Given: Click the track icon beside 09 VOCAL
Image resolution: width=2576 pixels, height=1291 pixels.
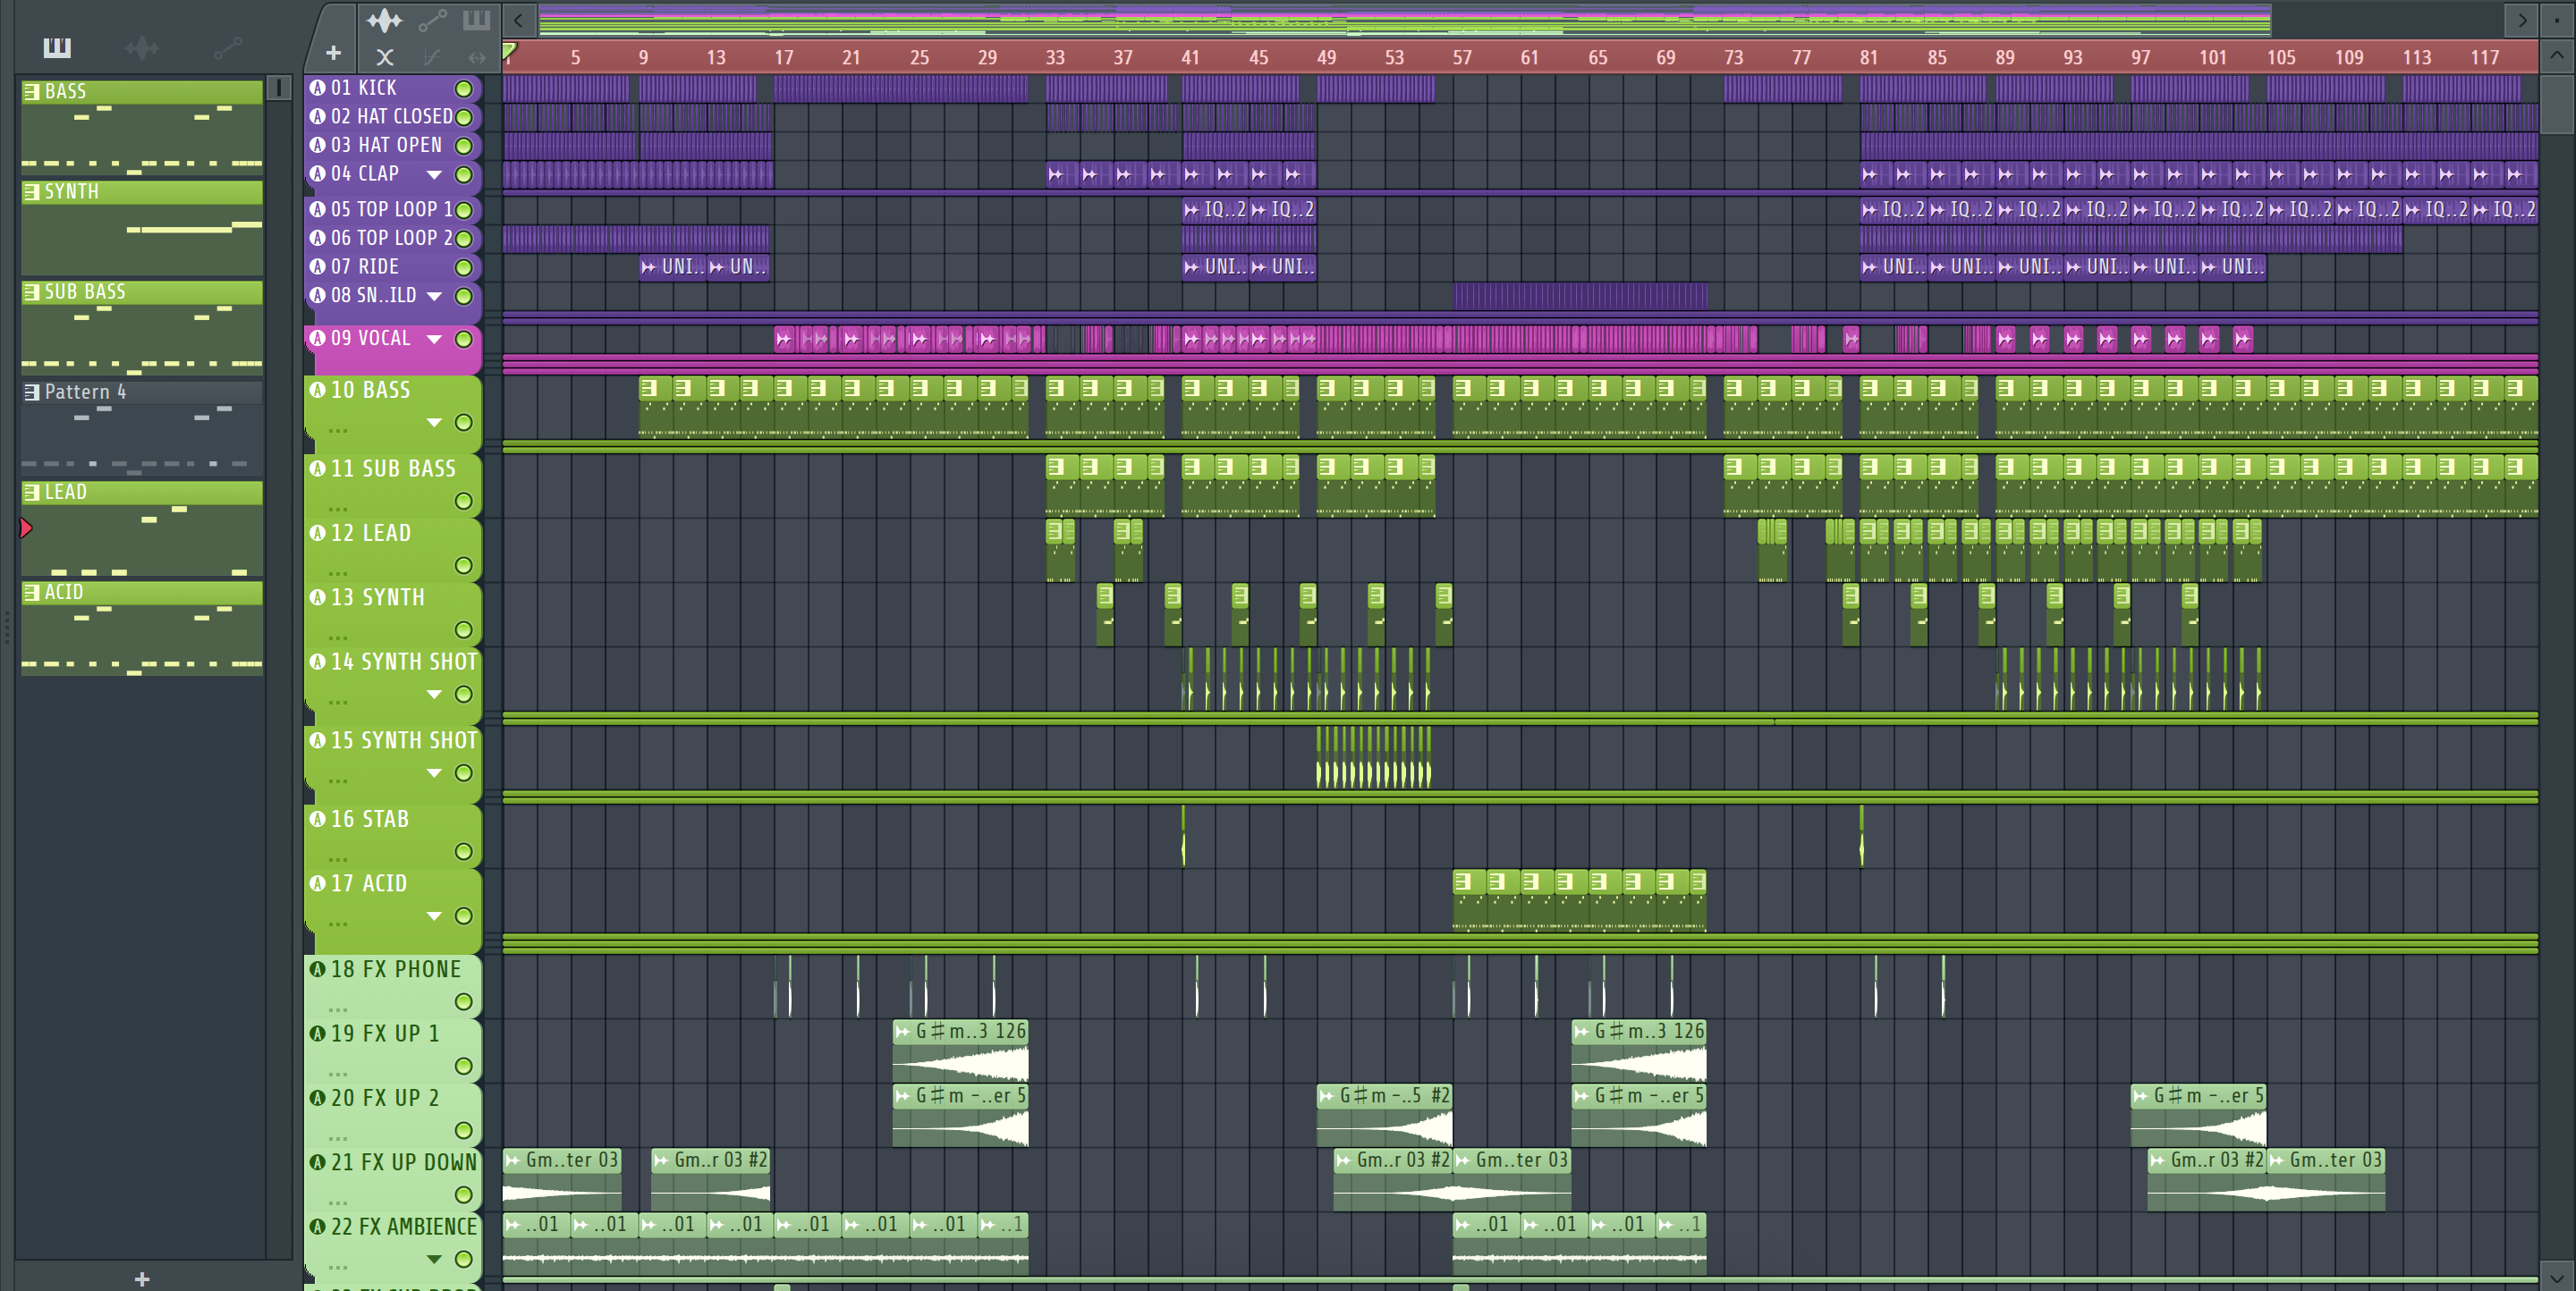Looking at the screenshot, I should (318, 338).
